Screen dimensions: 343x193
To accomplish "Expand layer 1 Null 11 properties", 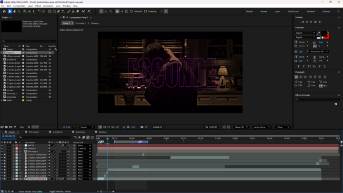I will point(14,145).
